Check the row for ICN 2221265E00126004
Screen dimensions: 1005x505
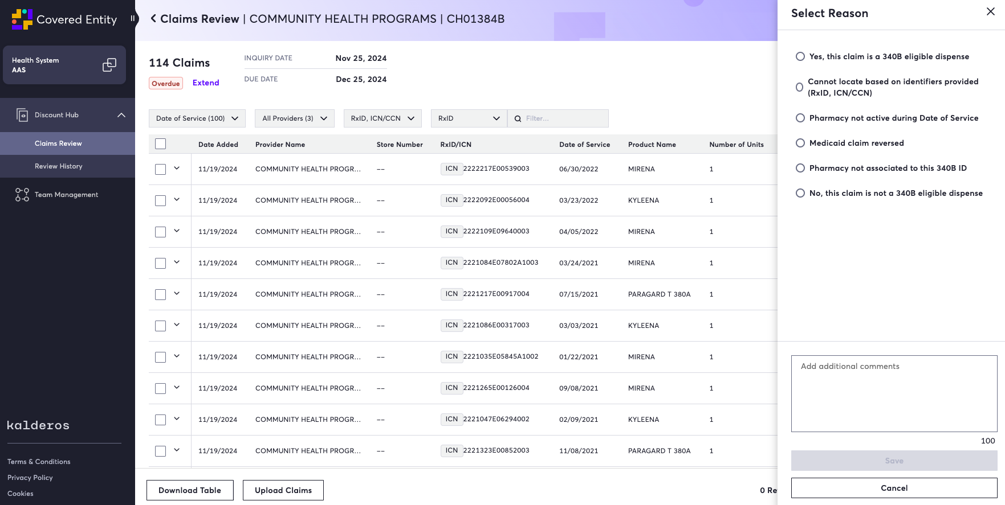(x=161, y=388)
